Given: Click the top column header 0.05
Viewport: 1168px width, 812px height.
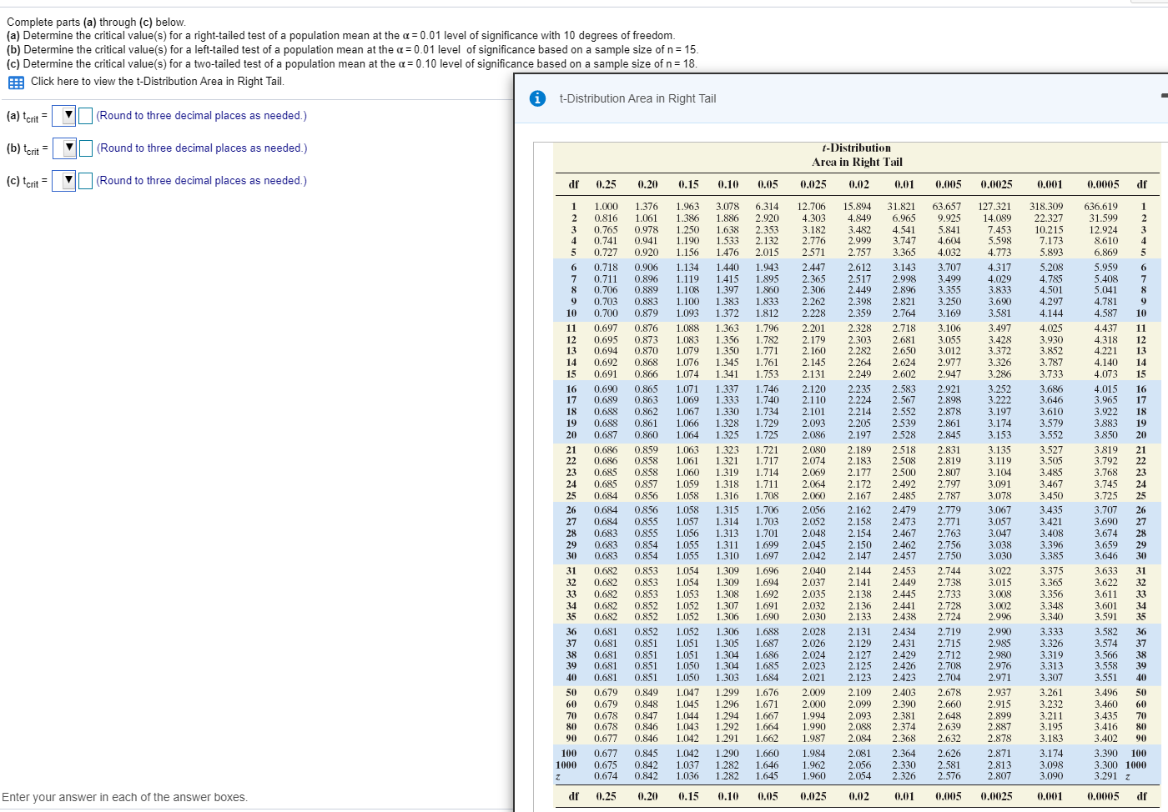Looking at the screenshot, I should [x=768, y=185].
